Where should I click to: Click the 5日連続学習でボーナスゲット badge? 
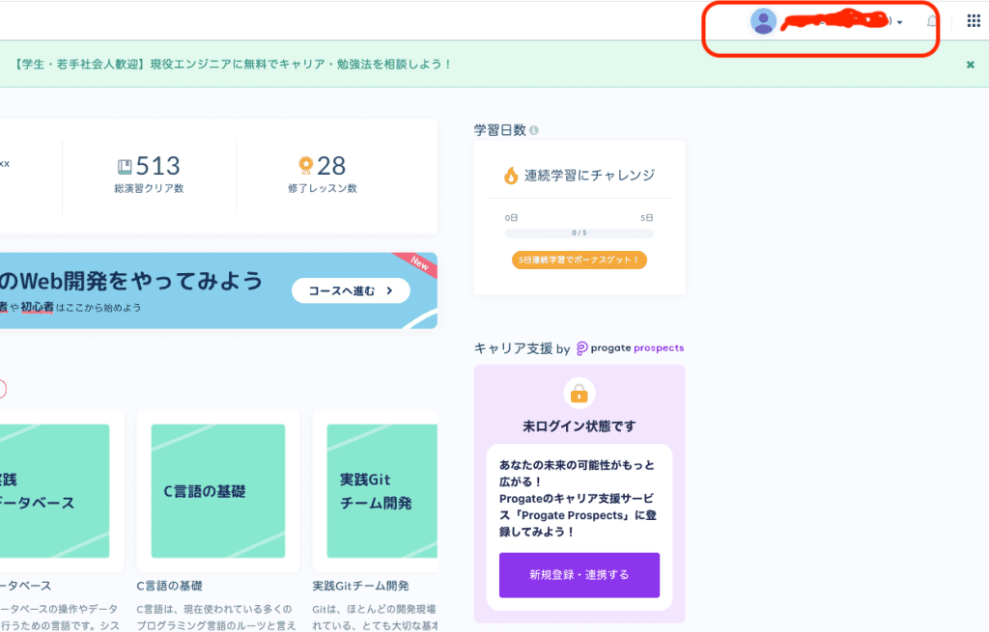[579, 261]
